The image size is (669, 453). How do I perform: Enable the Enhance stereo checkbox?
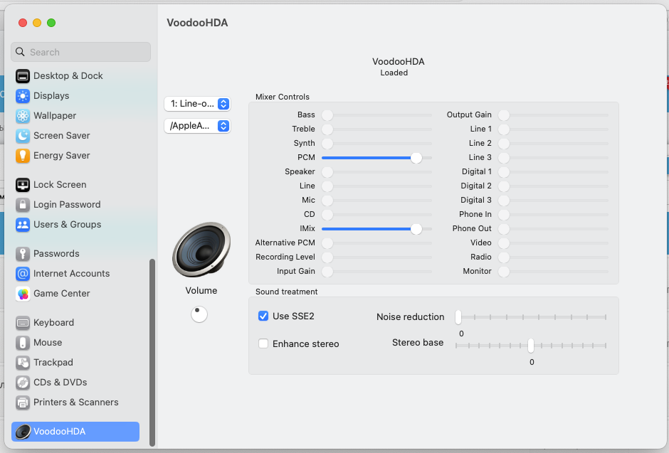tap(263, 343)
